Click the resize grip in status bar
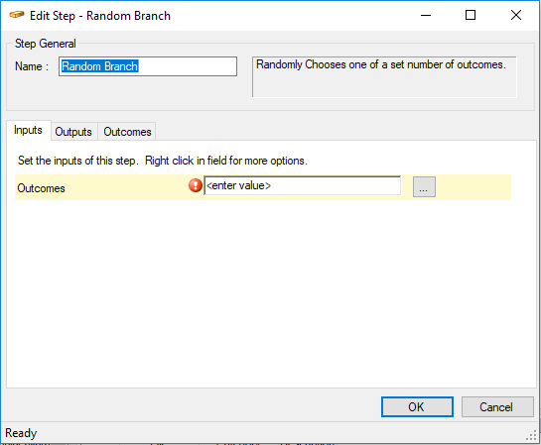The image size is (541, 445). (532, 435)
